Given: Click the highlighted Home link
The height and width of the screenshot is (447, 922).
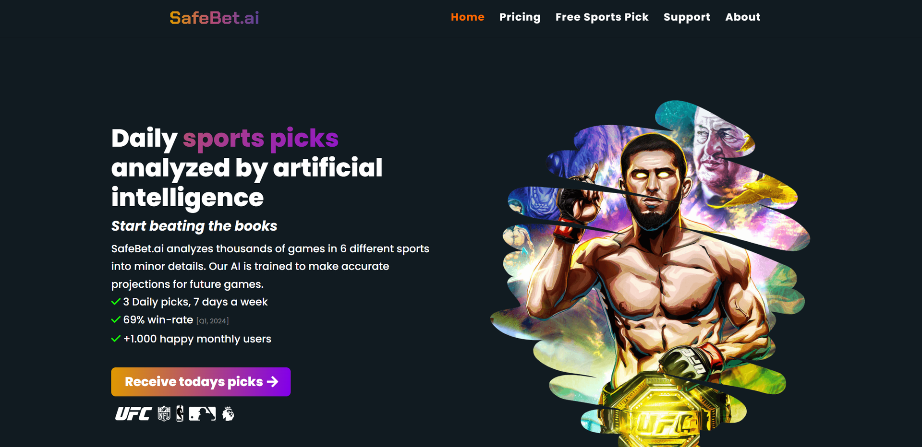Looking at the screenshot, I should click(x=467, y=17).
